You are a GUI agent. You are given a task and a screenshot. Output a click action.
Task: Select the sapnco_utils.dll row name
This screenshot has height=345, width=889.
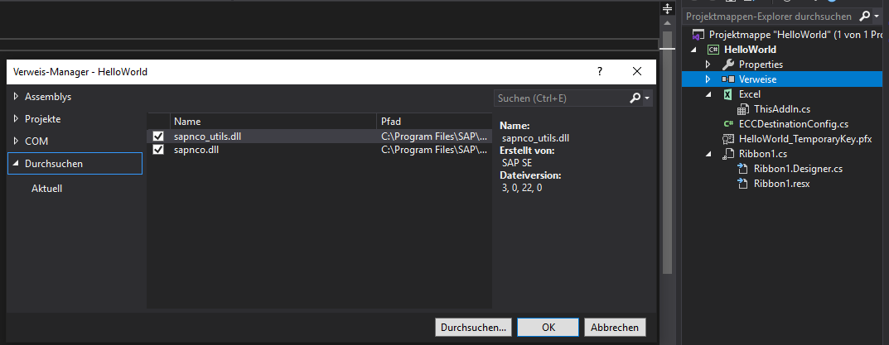click(x=208, y=137)
